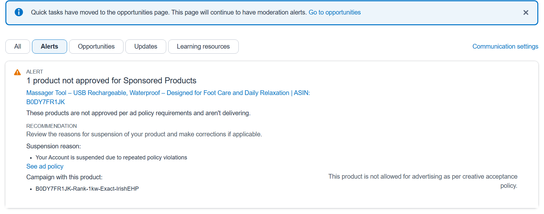Click the RECOMMENDATION section label
The image size is (544, 214).
click(x=51, y=126)
